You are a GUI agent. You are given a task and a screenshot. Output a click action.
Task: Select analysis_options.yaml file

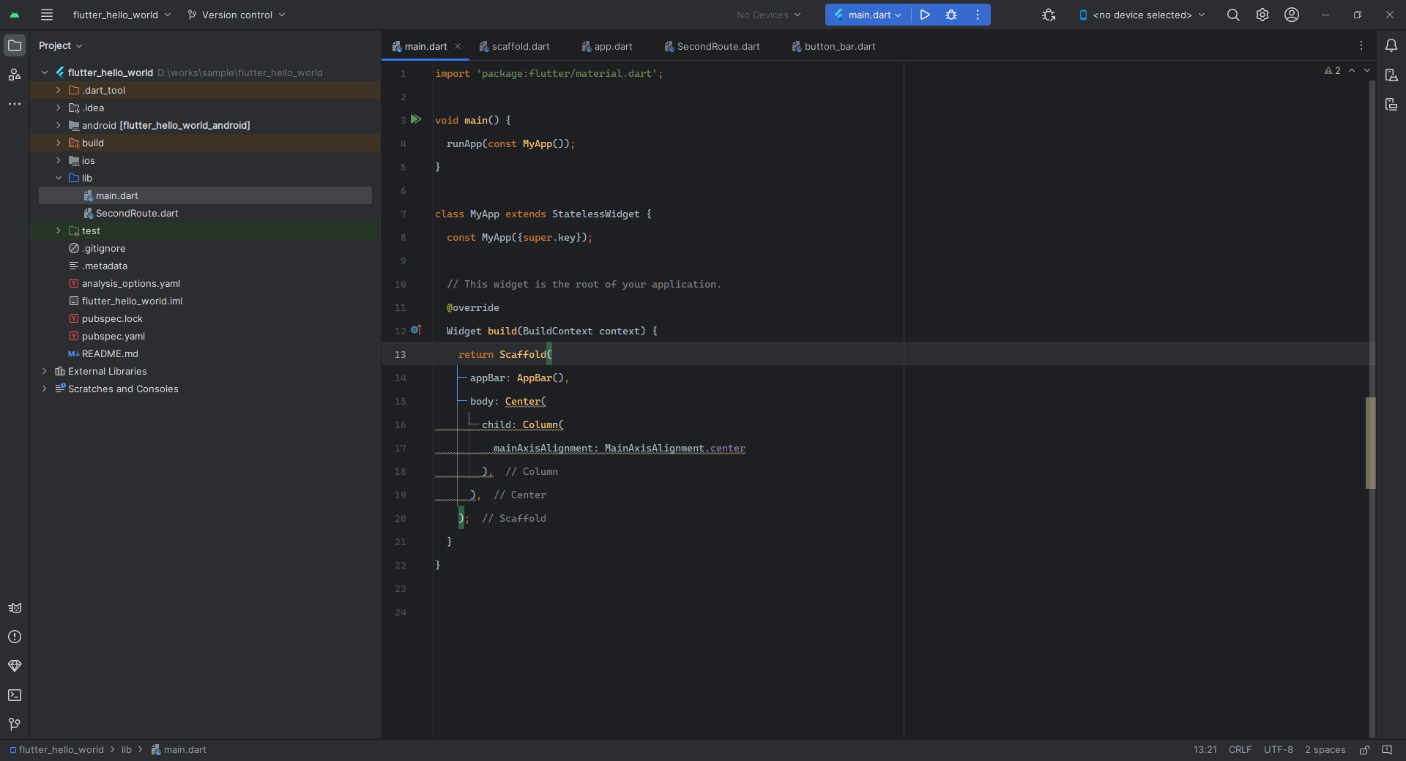click(x=131, y=283)
